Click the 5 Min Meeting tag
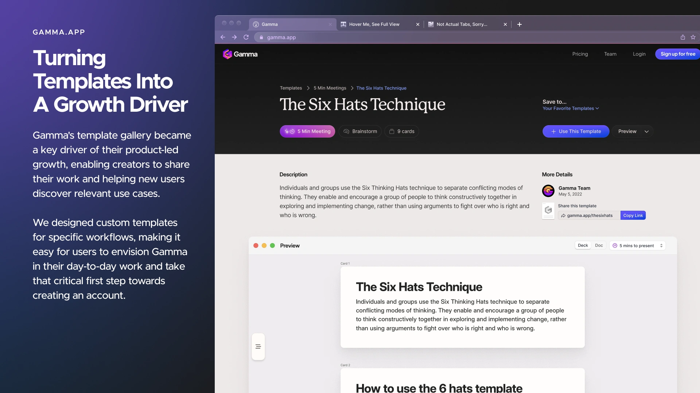700x393 pixels. pos(307,131)
